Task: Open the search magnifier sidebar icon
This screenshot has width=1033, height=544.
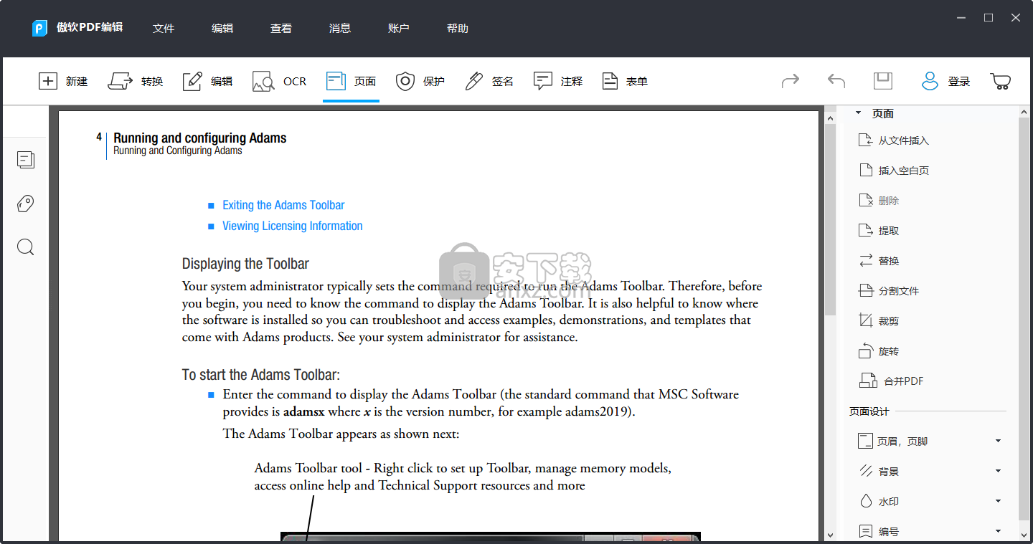Action: [26, 248]
